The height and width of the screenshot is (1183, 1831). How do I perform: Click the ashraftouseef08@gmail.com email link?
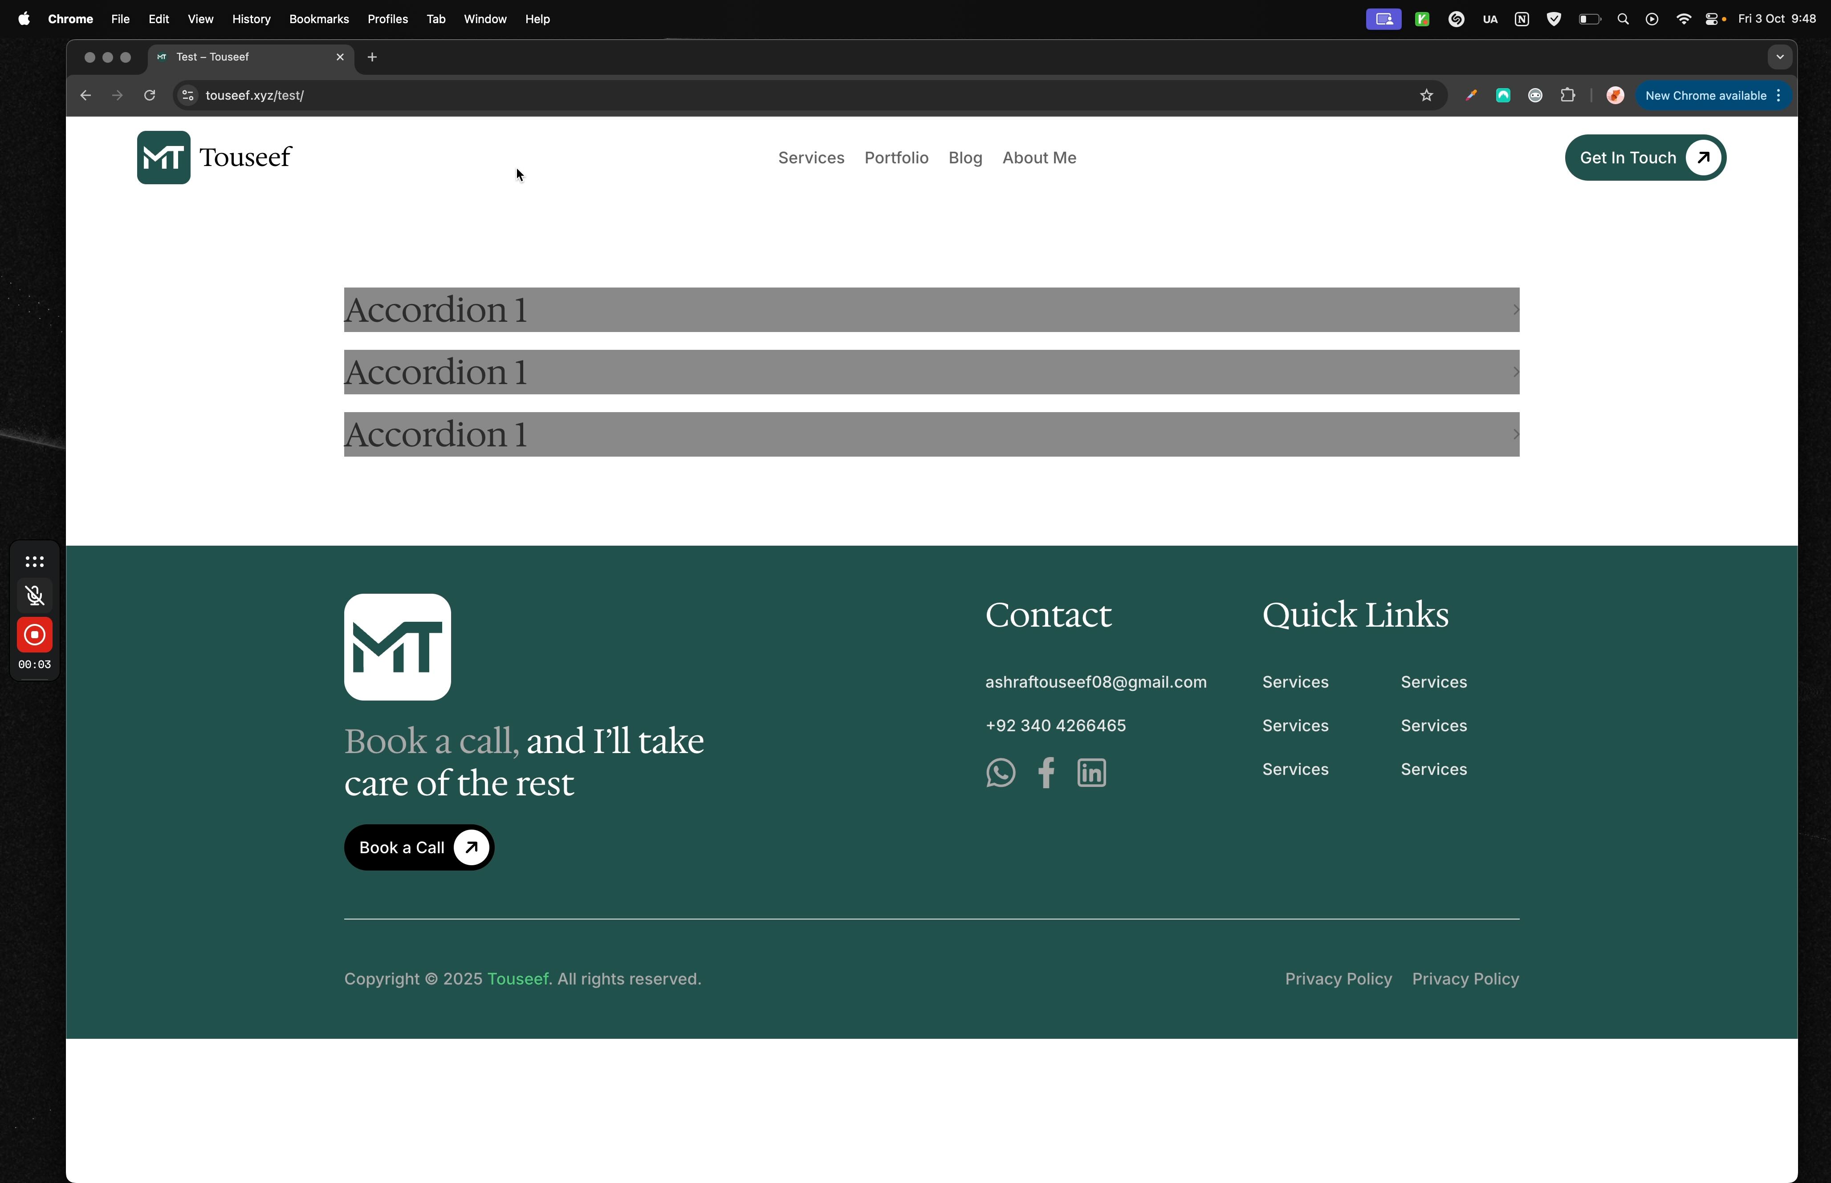point(1096,682)
